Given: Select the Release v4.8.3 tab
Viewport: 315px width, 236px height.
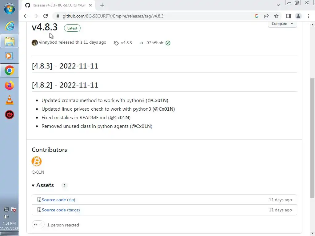Looking at the screenshot, I should point(58,5).
